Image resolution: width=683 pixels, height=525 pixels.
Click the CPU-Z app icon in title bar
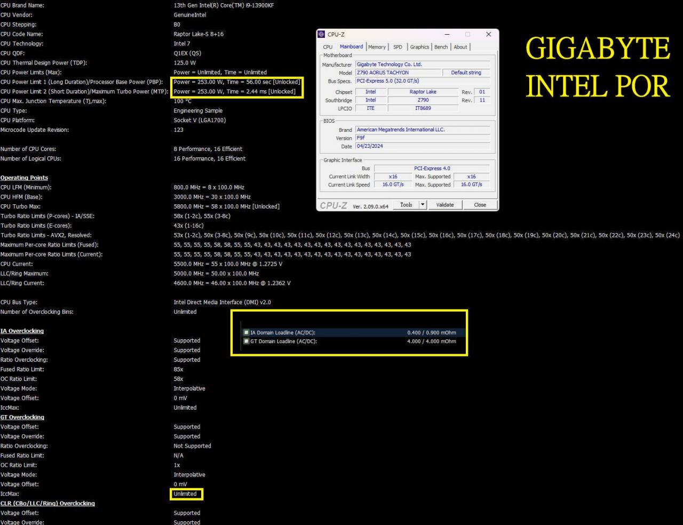click(x=321, y=34)
